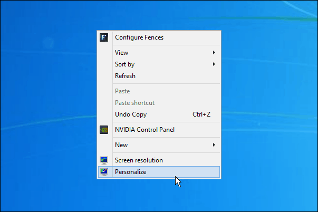Viewport: 318px width, 212px height.
Task: Select the Undo Copy entry
Action: 159,114
